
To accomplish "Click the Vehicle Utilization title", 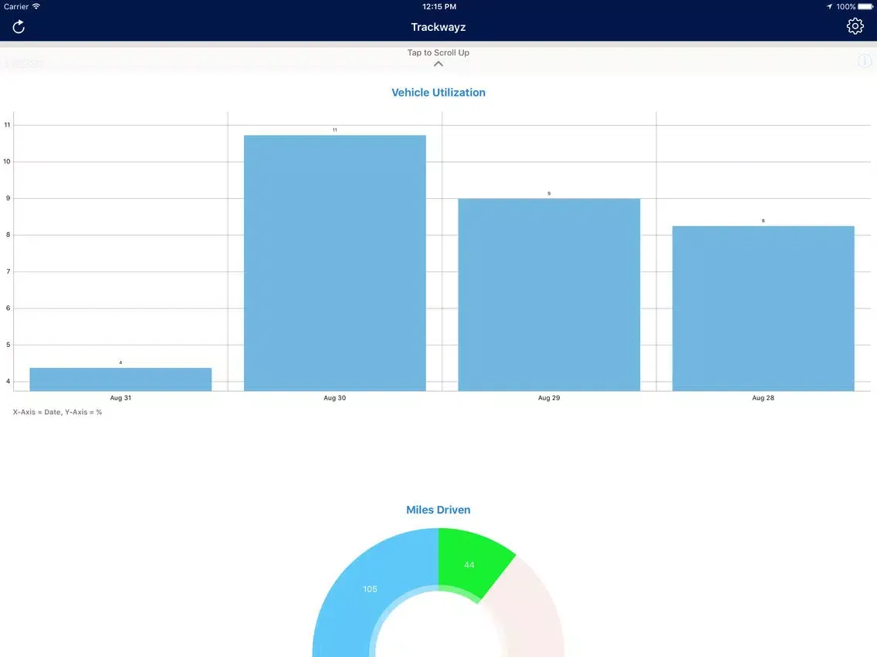I will [x=438, y=93].
